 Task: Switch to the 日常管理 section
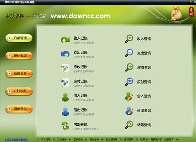pos(19,38)
